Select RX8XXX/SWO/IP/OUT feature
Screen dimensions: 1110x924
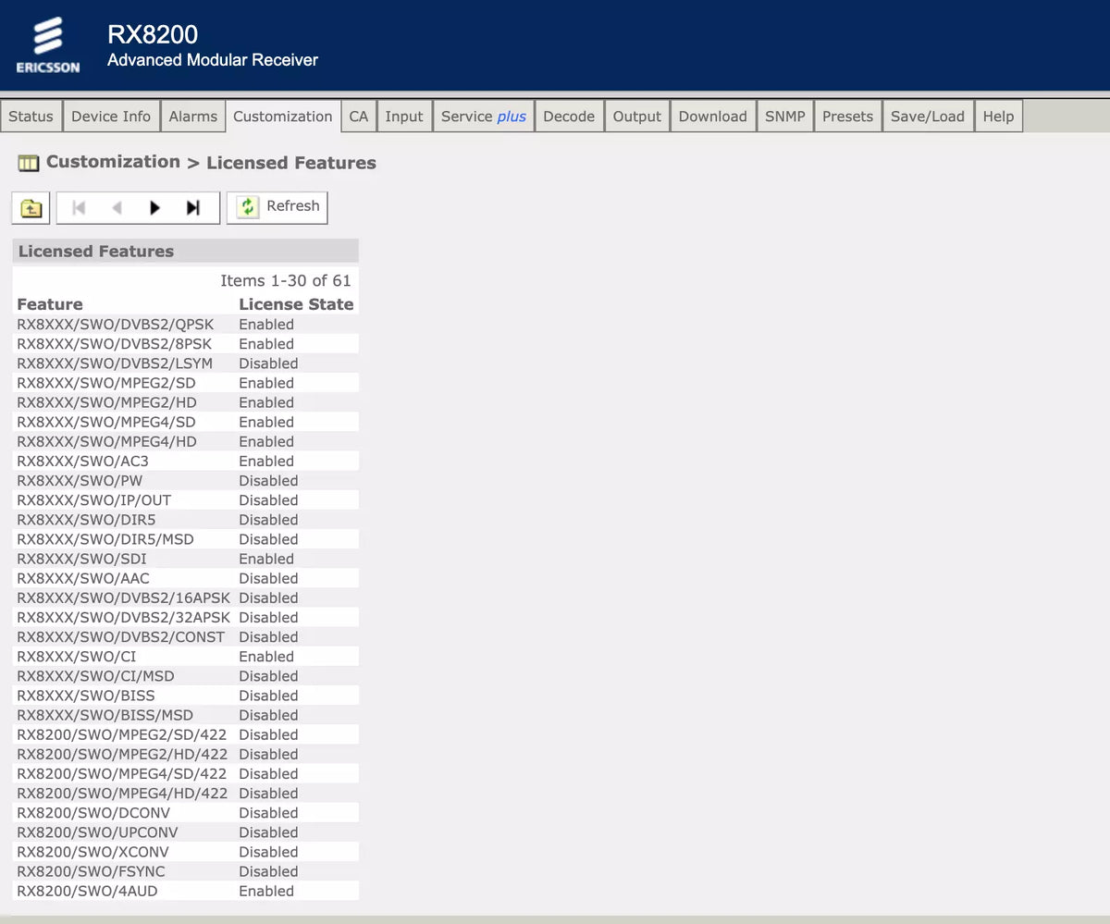point(94,500)
